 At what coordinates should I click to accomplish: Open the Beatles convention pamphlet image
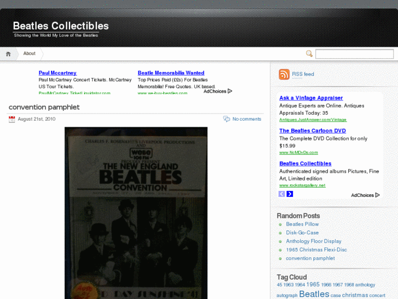click(136, 213)
